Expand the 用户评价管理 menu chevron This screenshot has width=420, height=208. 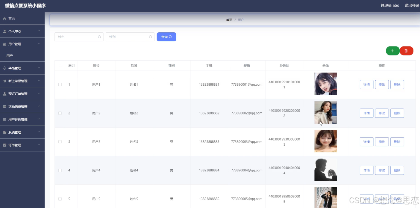click(39, 119)
